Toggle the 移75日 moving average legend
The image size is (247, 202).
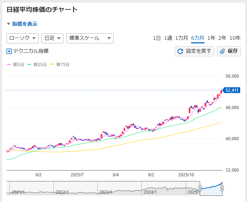pyautogui.click(x=59, y=65)
